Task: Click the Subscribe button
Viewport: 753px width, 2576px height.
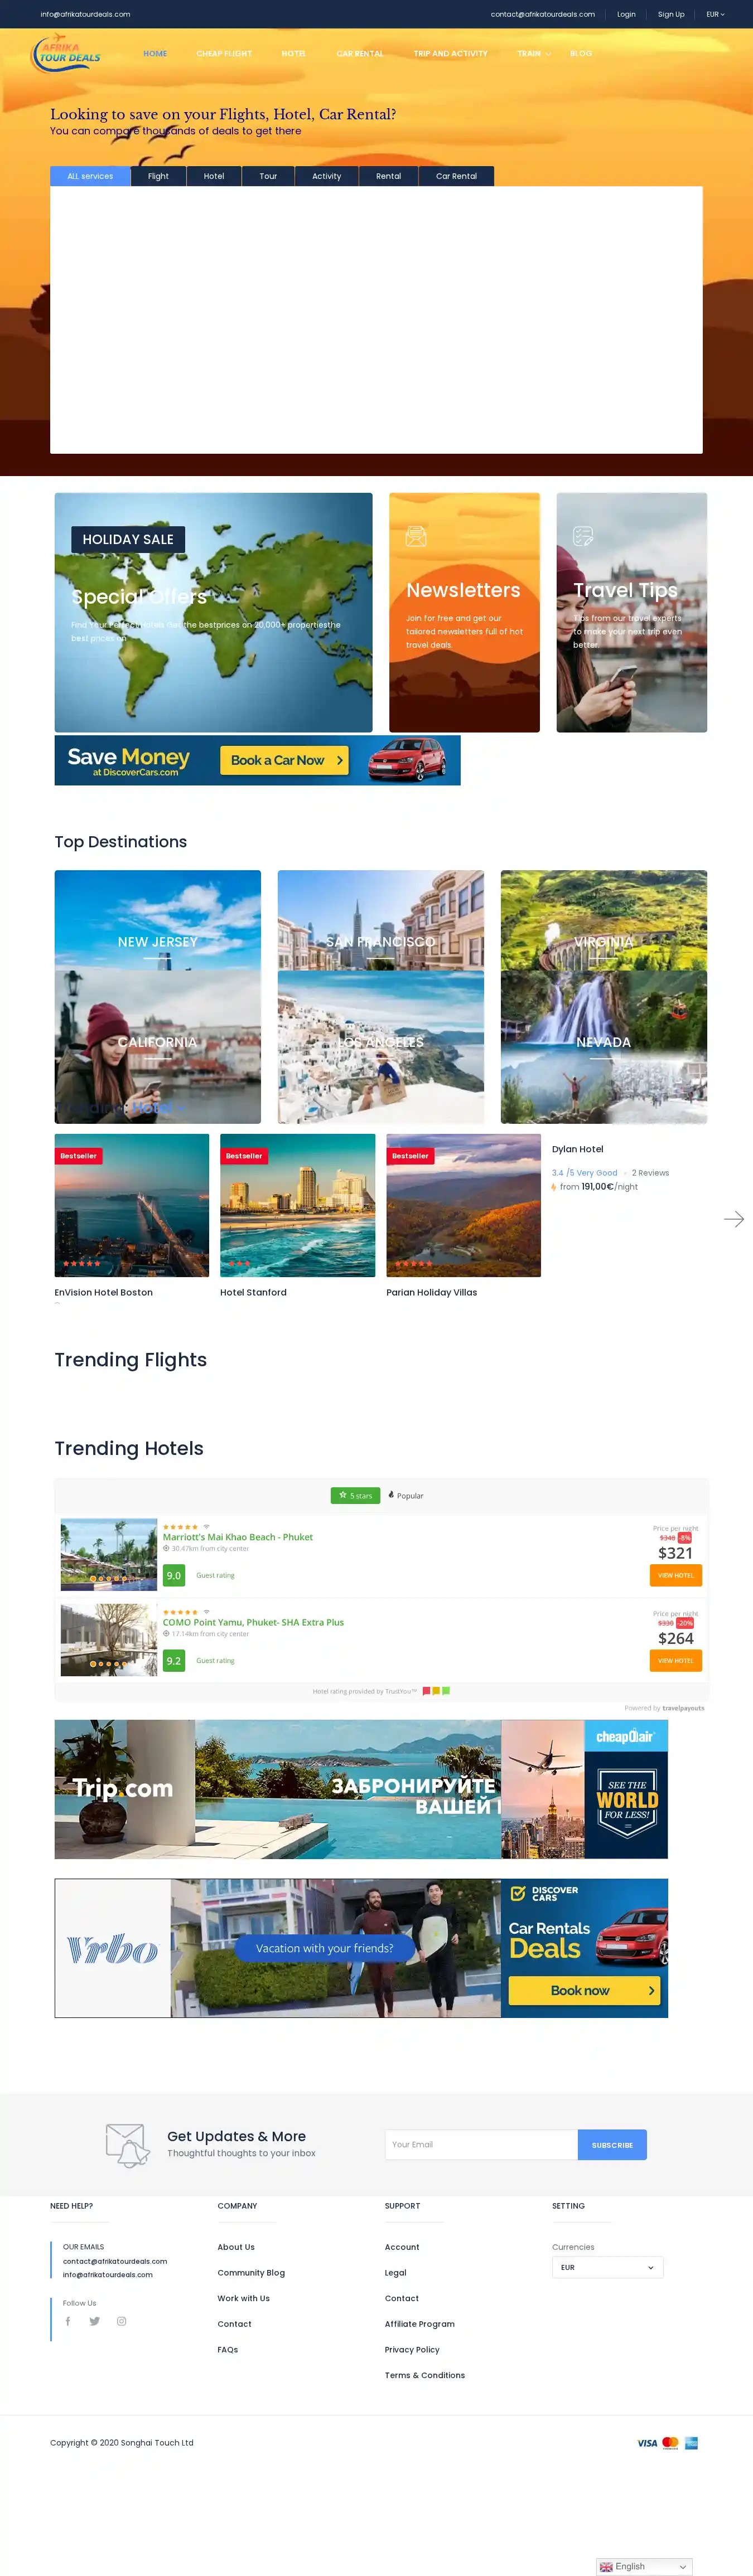Action: pyautogui.click(x=612, y=2144)
